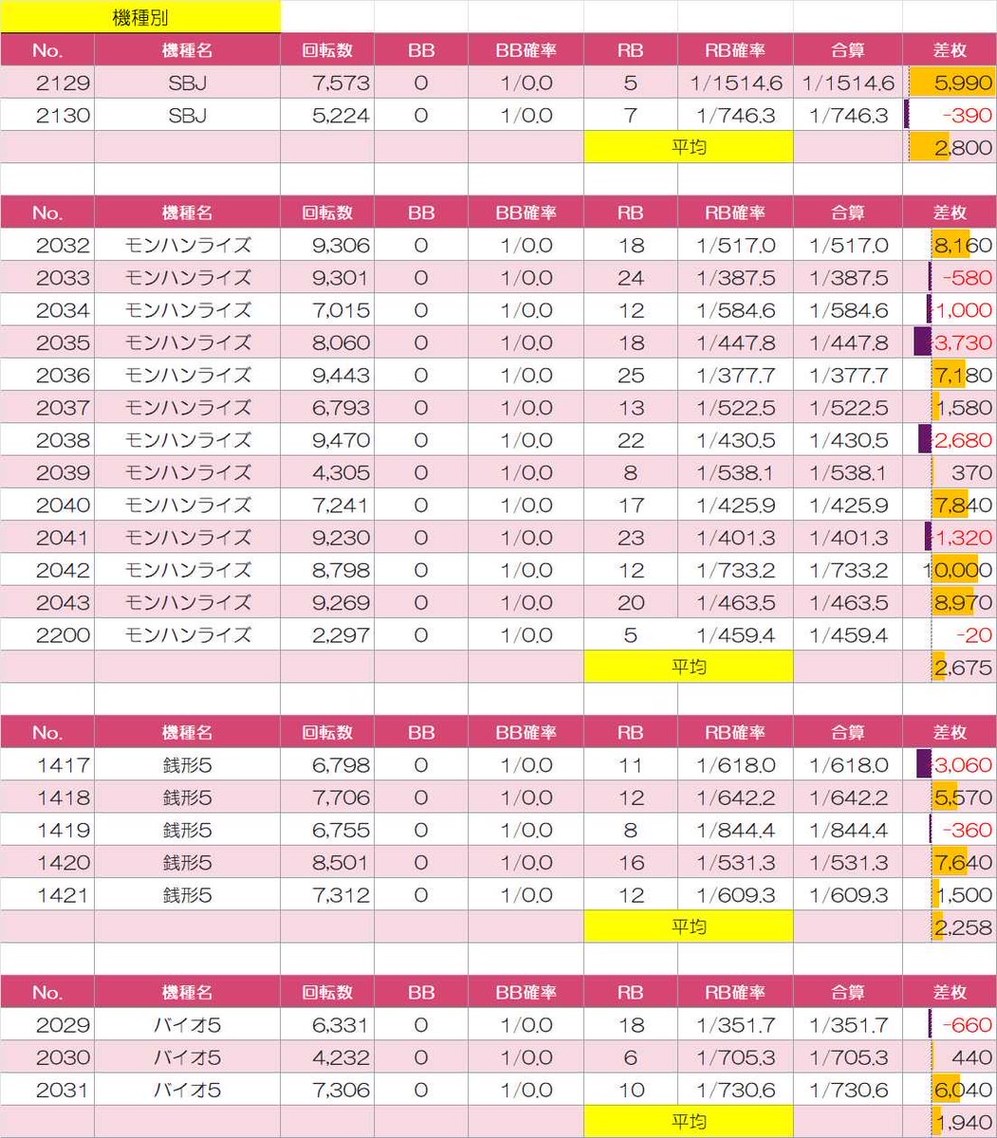Click rotation count 2,297
Viewport: 997px width, 1138px height.
pyautogui.click(x=342, y=634)
